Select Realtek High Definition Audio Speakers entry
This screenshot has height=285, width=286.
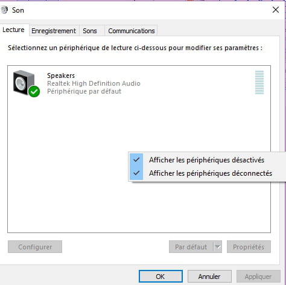[139, 83]
